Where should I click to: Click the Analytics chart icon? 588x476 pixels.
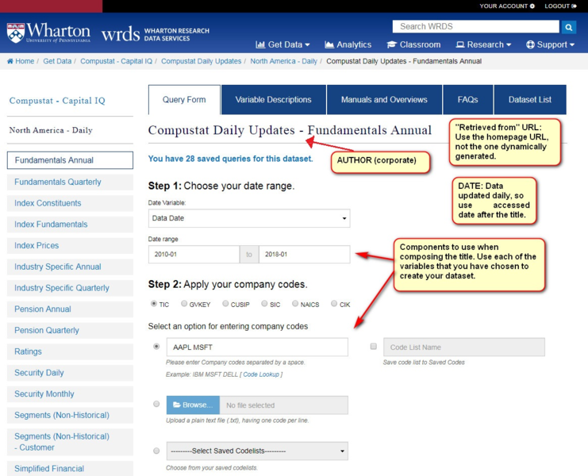[x=329, y=44]
